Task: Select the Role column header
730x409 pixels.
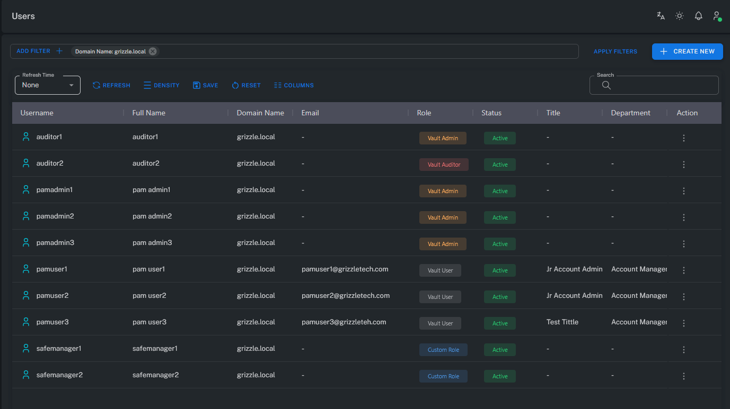Action: 424,113
